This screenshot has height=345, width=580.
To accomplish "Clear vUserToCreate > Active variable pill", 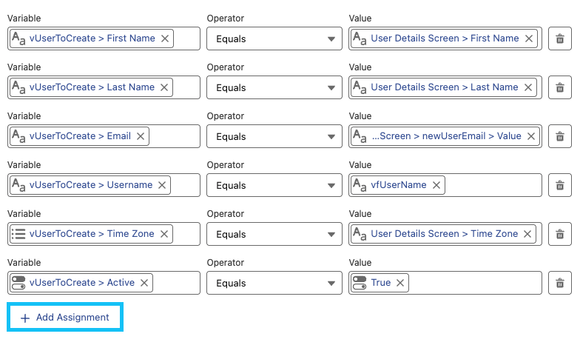I will point(144,283).
